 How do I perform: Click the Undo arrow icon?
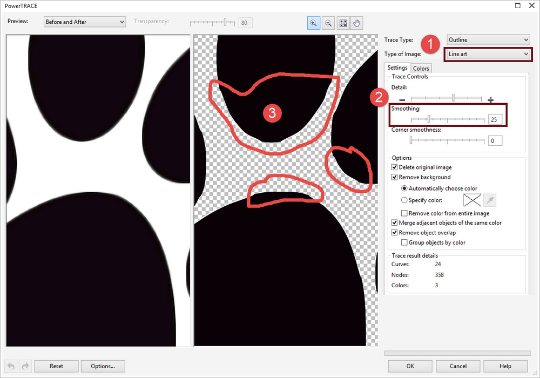(11, 366)
